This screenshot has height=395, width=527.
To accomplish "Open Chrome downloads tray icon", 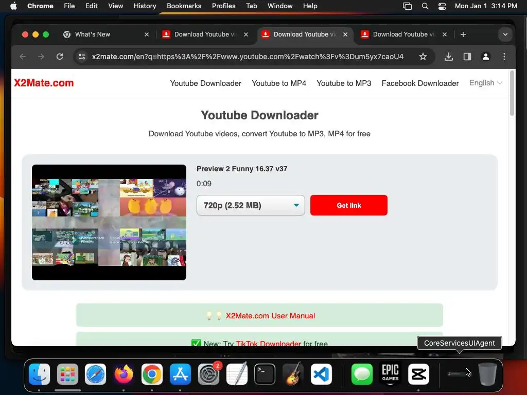I will click(448, 57).
